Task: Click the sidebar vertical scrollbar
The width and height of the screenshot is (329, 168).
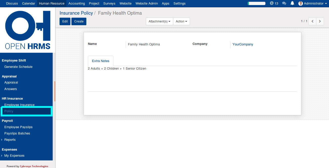Action: coord(54,91)
